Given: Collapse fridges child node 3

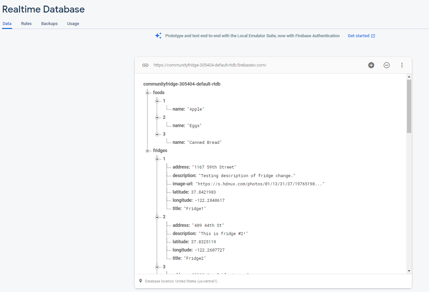Looking at the screenshot, I should pyautogui.click(x=157, y=267).
